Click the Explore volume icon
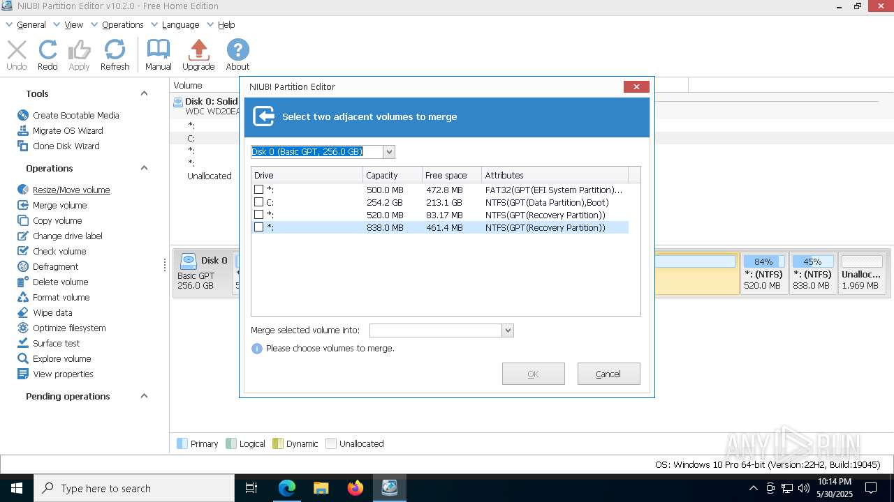894x502 pixels. (23, 358)
